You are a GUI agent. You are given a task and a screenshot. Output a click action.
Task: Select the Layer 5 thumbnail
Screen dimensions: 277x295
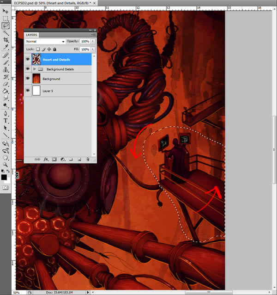[x=36, y=91]
